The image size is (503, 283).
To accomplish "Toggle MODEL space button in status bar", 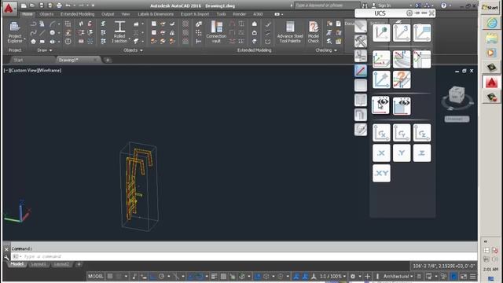I will click(x=96, y=276).
